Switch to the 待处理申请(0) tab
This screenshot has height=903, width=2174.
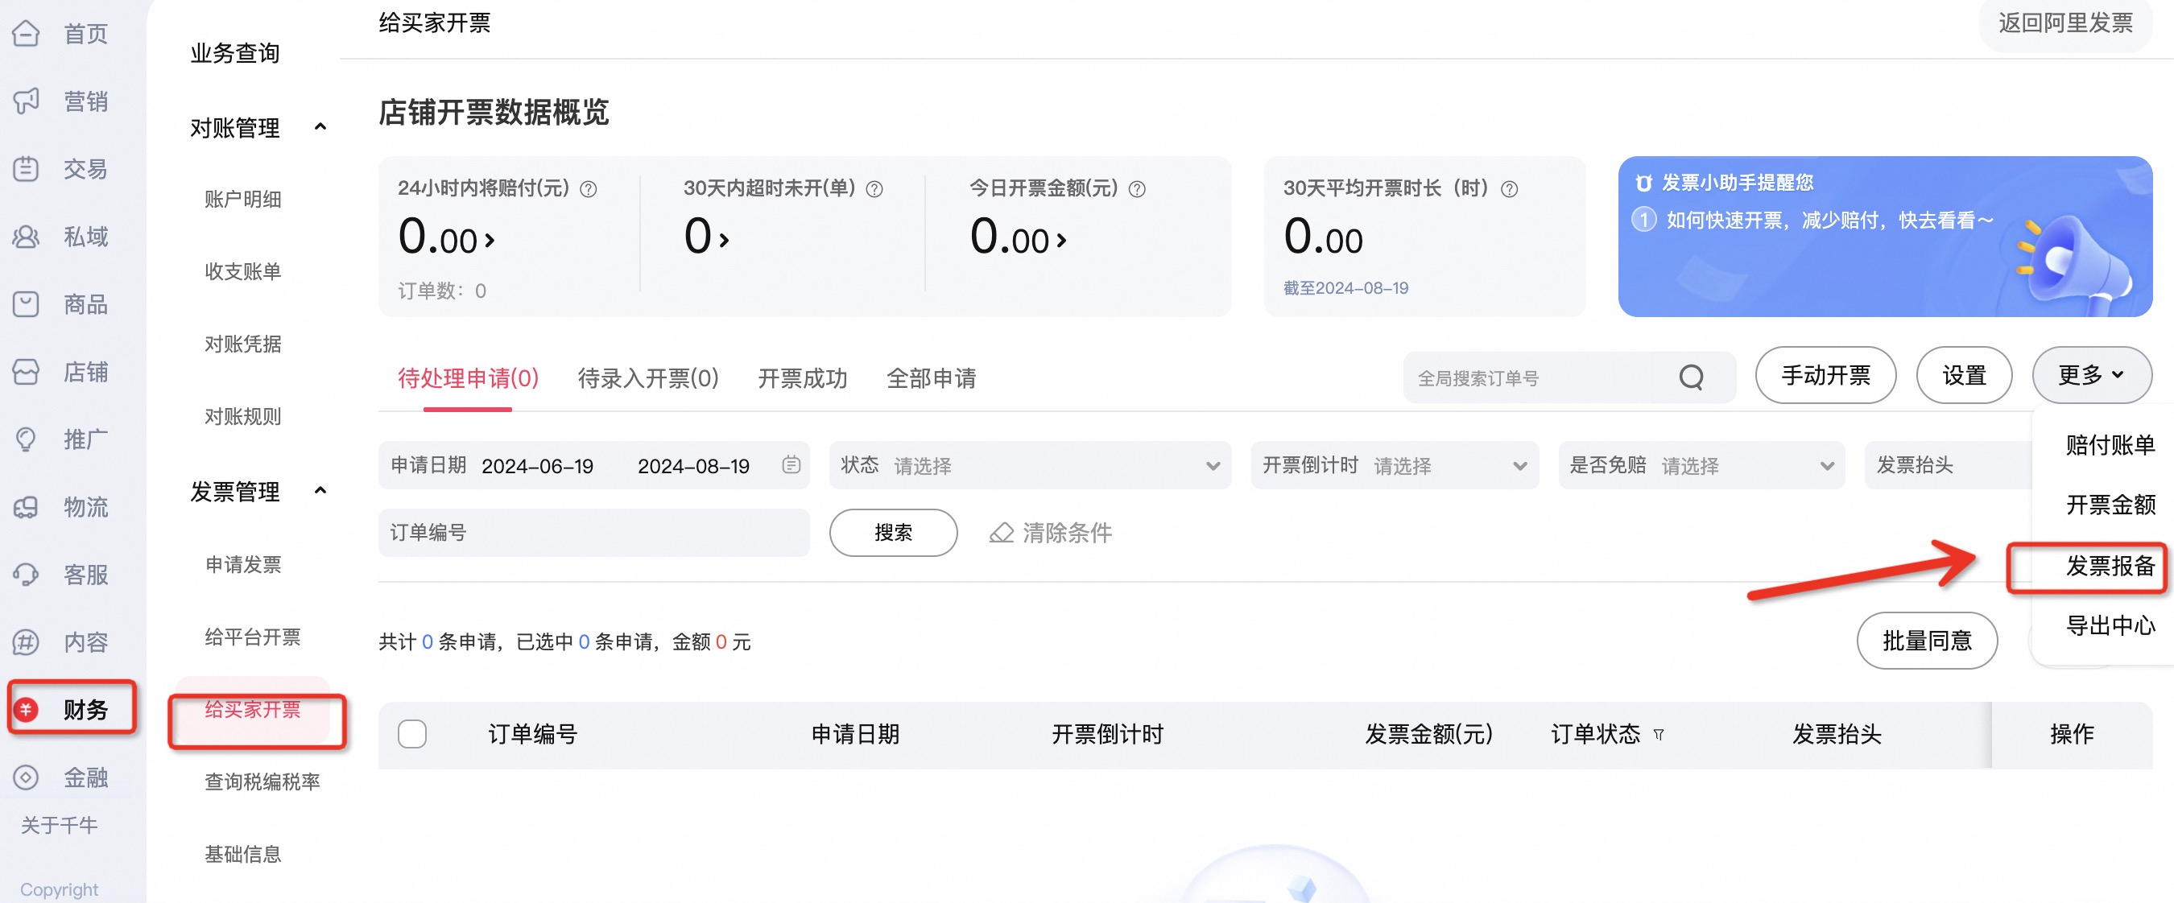(469, 378)
